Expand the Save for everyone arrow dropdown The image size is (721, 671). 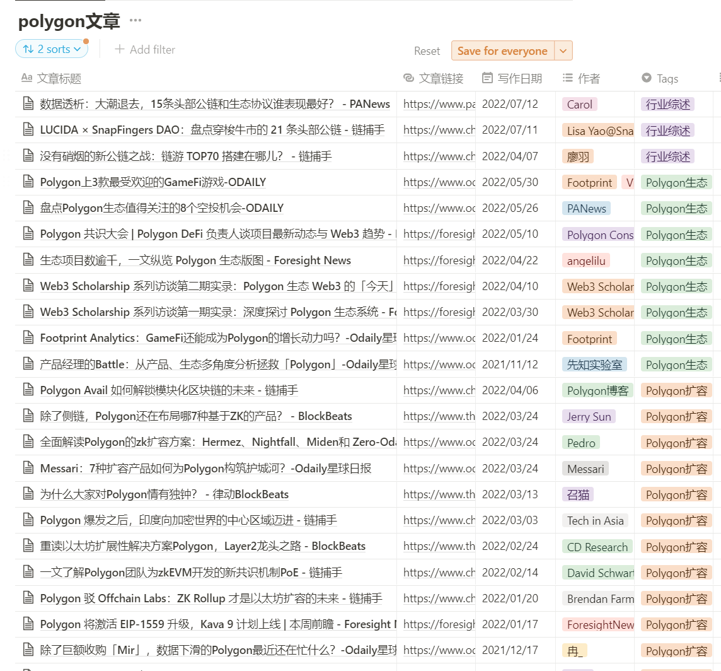tap(563, 50)
